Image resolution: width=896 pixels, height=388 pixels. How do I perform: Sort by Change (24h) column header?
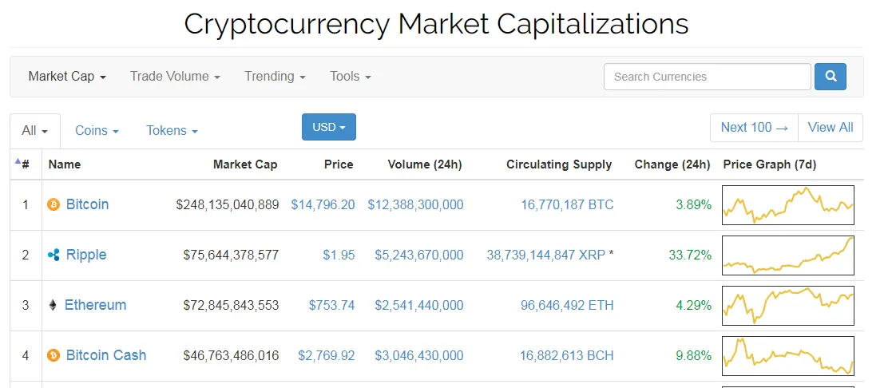pyautogui.click(x=672, y=164)
